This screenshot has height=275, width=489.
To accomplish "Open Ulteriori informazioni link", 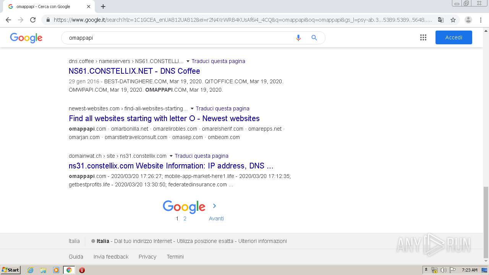I will click(262, 241).
